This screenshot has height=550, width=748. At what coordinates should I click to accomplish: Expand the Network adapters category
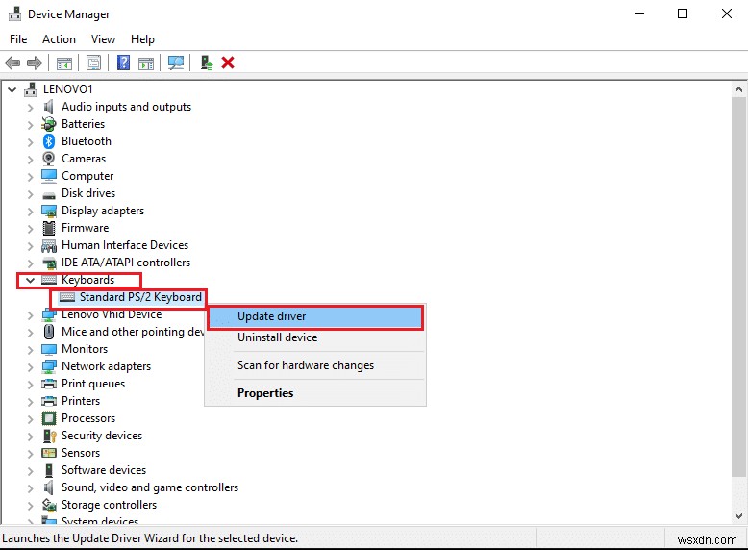(x=30, y=367)
